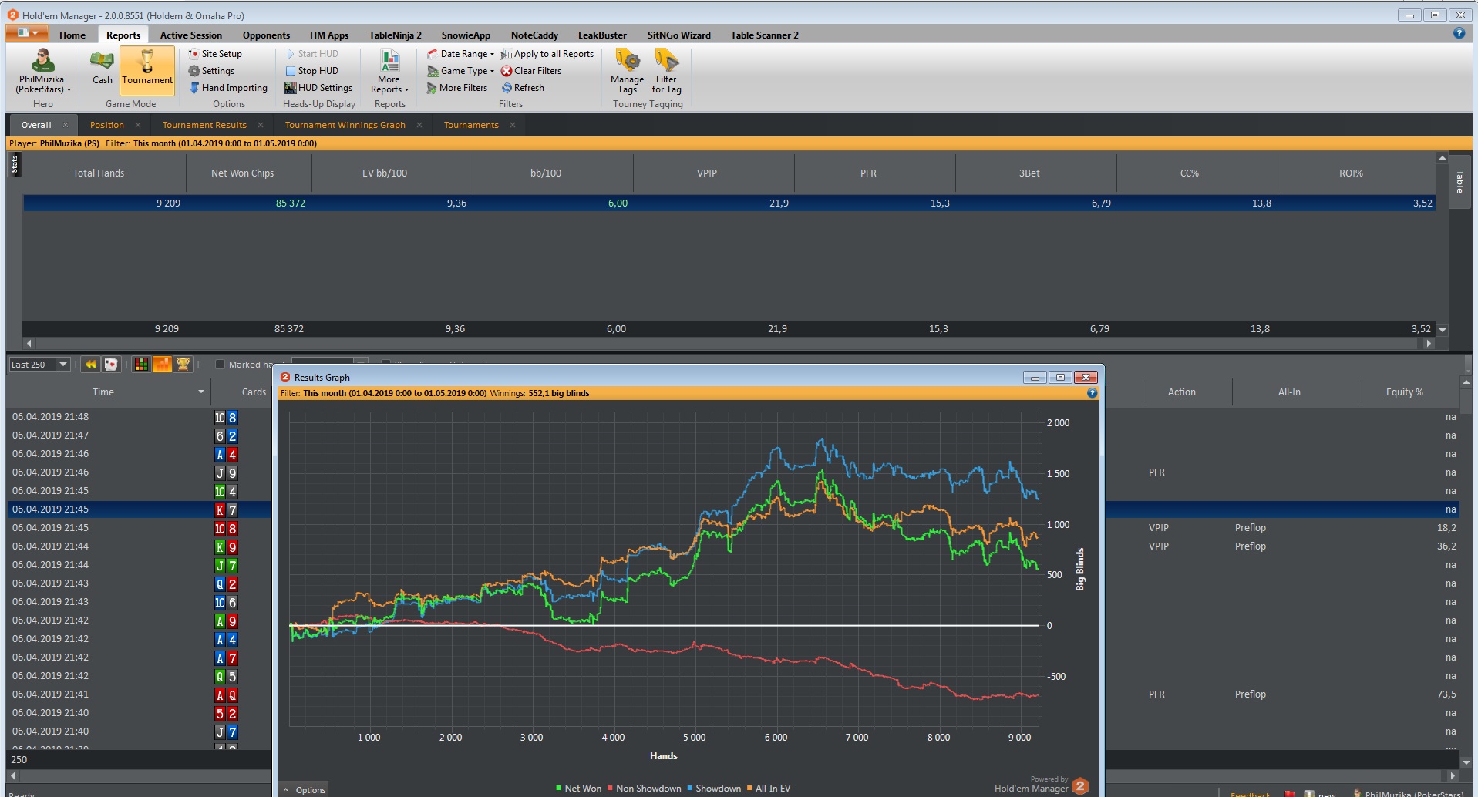Close the Overall report tab
1478x797 pixels.
[x=66, y=125]
